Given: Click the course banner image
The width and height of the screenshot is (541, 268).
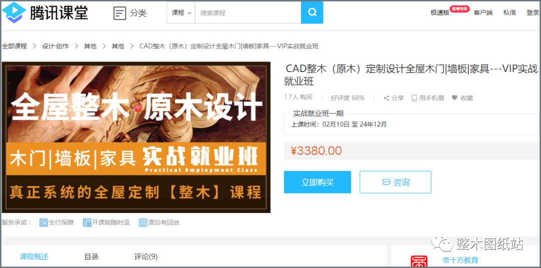Looking at the screenshot, I should (136, 137).
